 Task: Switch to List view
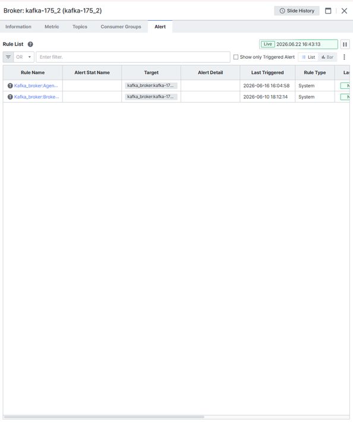point(308,57)
